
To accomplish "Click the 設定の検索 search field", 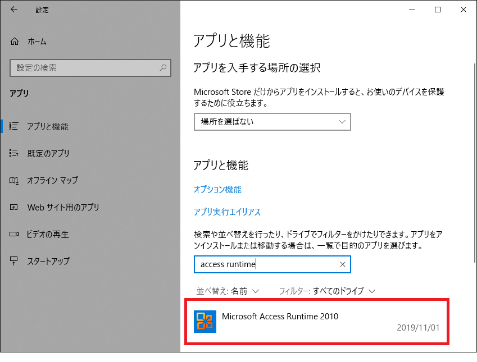I will [x=84, y=68].
